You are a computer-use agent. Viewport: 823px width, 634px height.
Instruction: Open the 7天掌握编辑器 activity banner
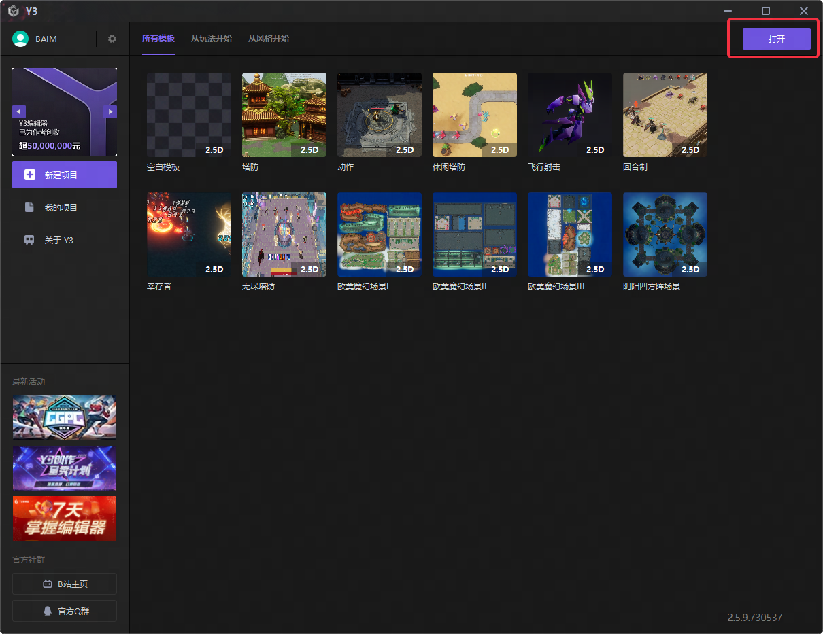tap(65, 518)
